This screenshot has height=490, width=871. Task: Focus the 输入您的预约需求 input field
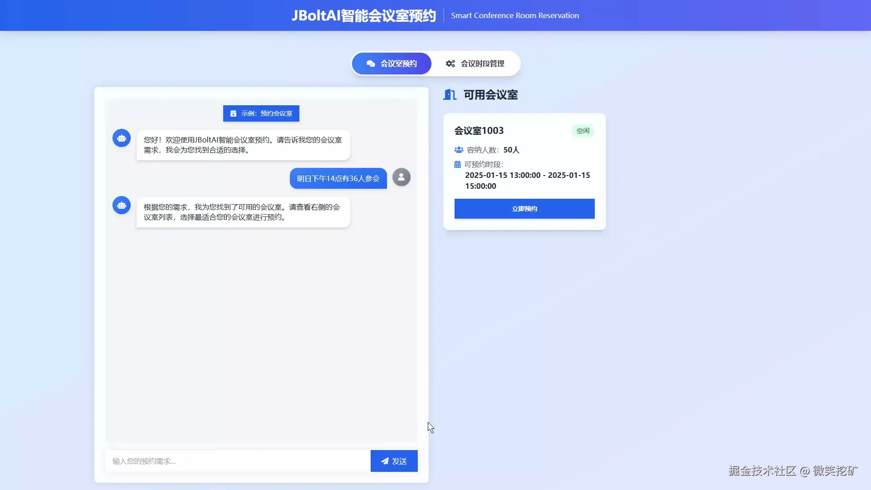(x=238, y=461)
